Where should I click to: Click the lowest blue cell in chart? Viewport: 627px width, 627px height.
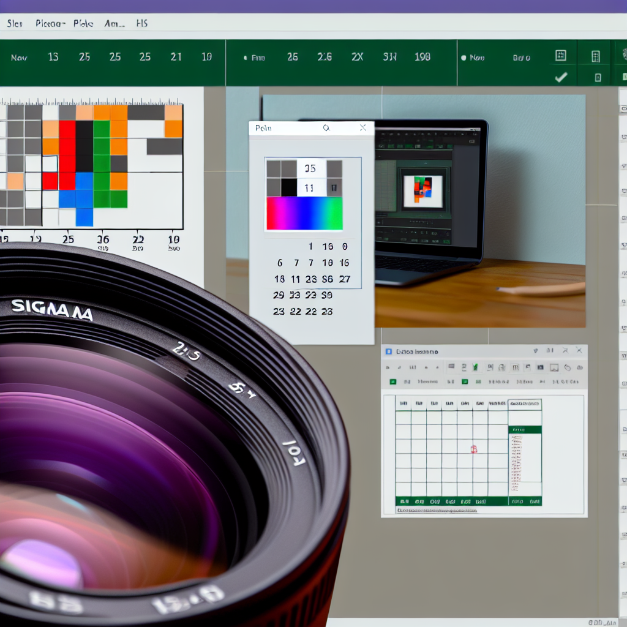pos(84,217)
